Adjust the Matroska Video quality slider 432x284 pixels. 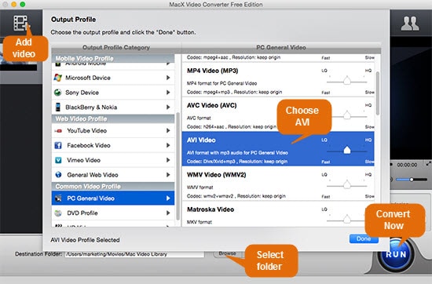pyautogui.click(x=347, y=220)
